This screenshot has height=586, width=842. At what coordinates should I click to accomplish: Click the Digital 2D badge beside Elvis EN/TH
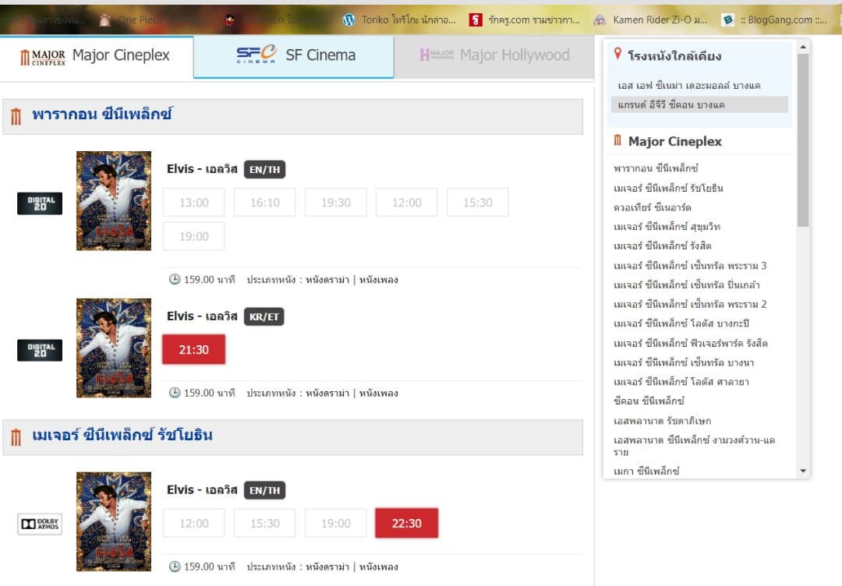point(40,203)
